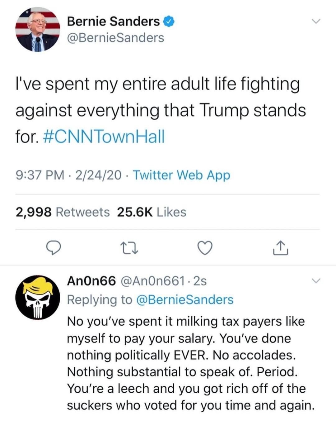Open Bernie Sanders' profile picture
The height and width of the screenshot is (421, 336).
coord(38,30)
